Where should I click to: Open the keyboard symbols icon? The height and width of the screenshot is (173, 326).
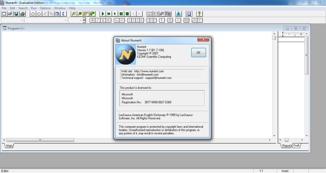tap(186, 20)
